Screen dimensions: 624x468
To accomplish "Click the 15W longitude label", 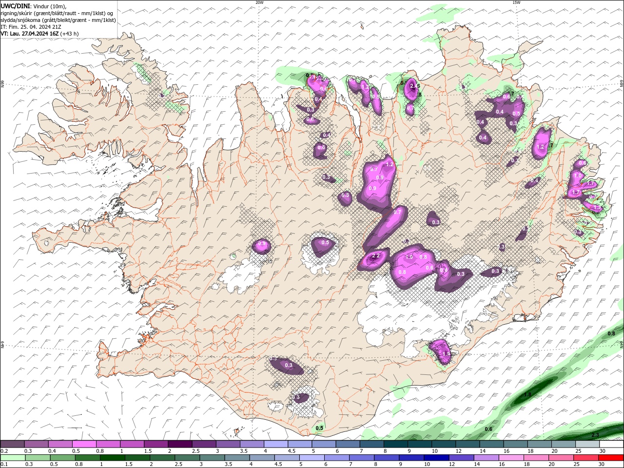I will (x=516, y=2).
